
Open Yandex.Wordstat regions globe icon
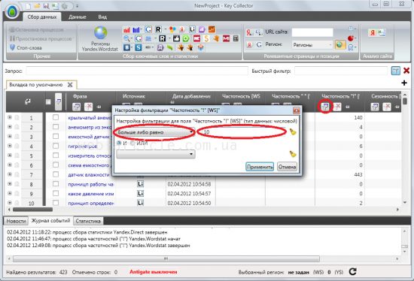point(100,33)
